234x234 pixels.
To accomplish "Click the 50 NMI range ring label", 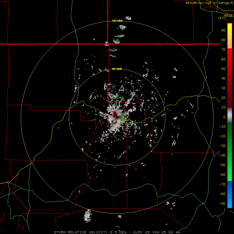I will (117, 69).
